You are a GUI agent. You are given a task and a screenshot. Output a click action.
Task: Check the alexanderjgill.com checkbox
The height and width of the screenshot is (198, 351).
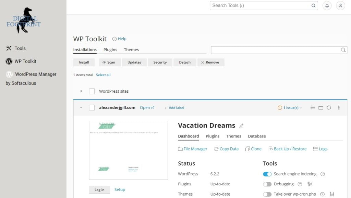coord(92,108)
